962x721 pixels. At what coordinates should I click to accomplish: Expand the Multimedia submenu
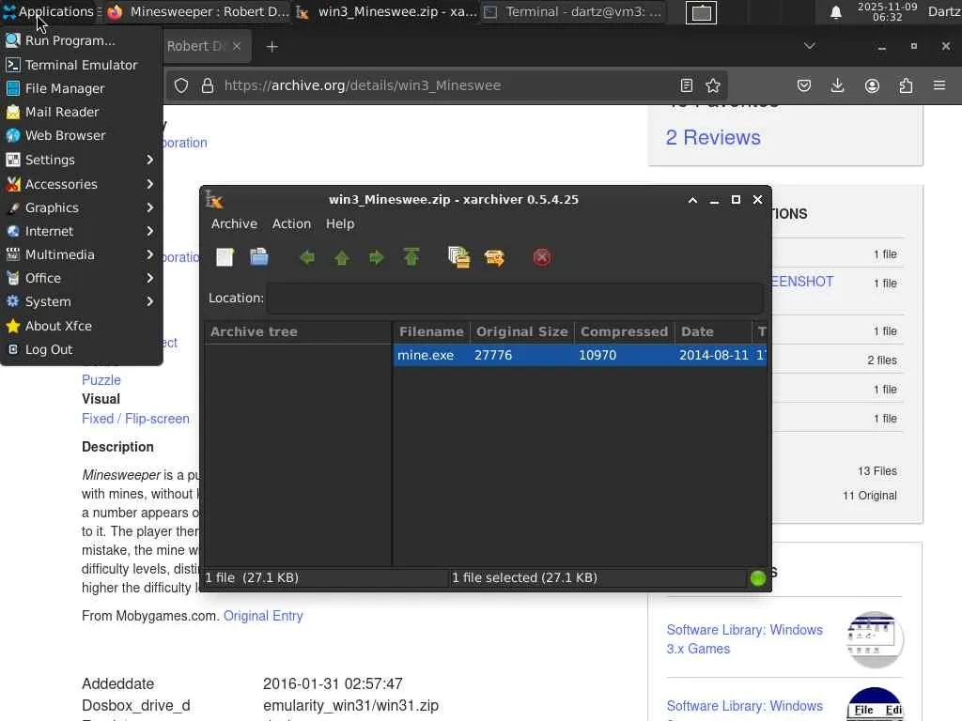click(81, 254)
